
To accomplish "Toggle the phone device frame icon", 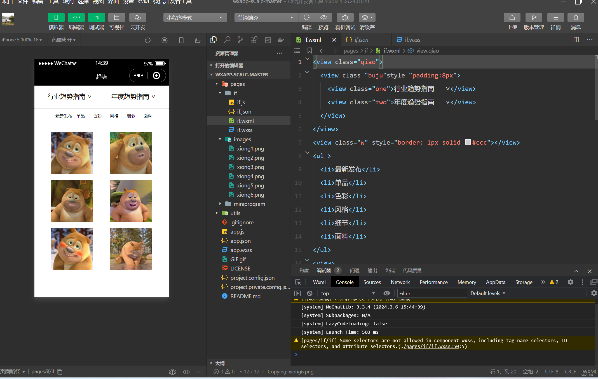I will coord(181,40).
